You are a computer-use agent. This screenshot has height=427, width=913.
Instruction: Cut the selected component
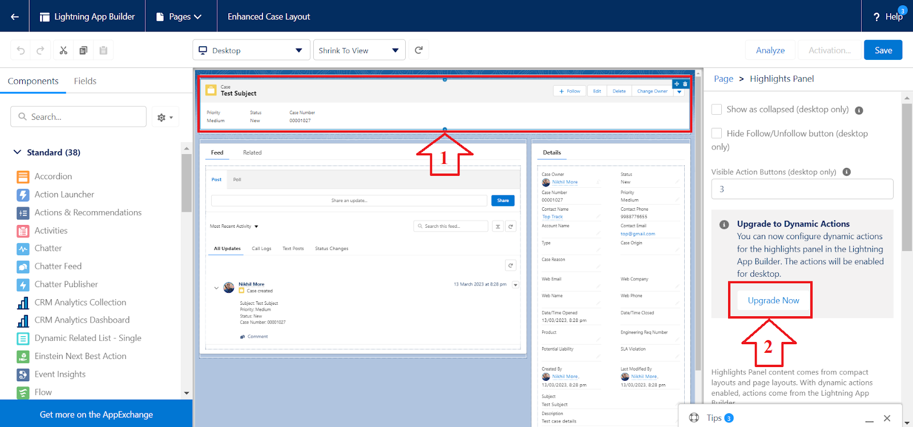(63, 50)
